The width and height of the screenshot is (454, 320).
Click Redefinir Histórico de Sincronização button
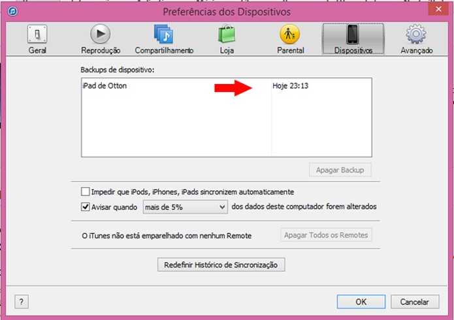[221, 265]
